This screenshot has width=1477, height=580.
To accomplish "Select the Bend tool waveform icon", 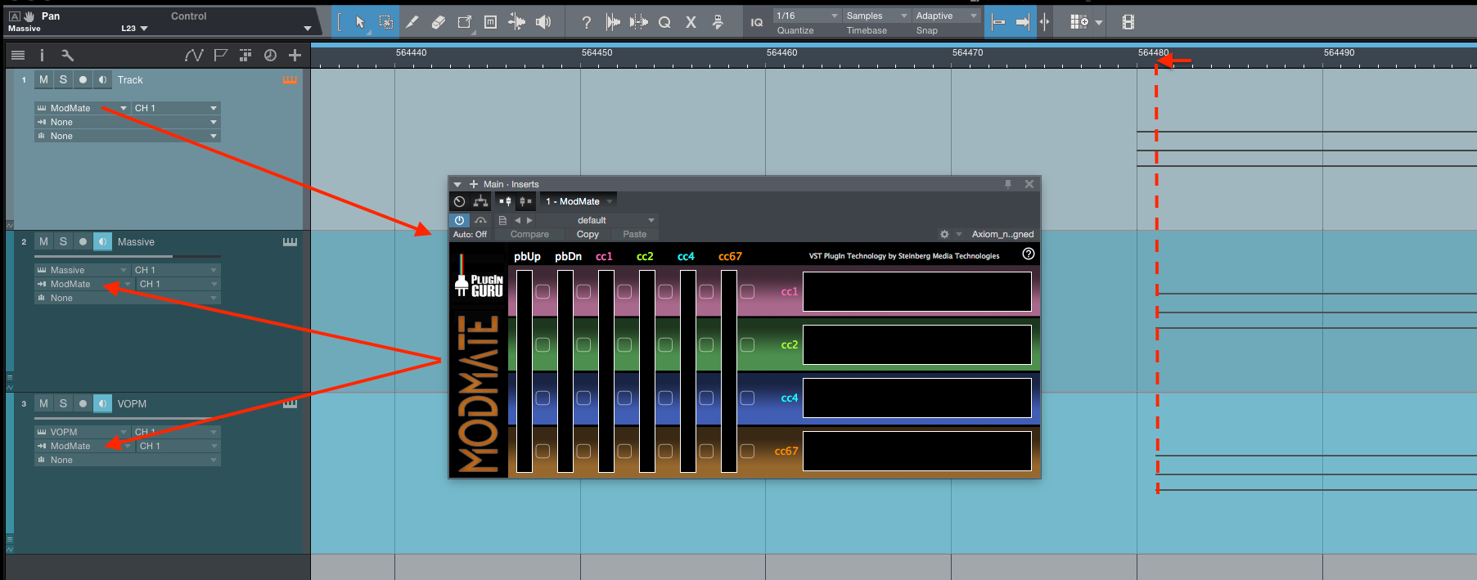I will coord(516,22).
